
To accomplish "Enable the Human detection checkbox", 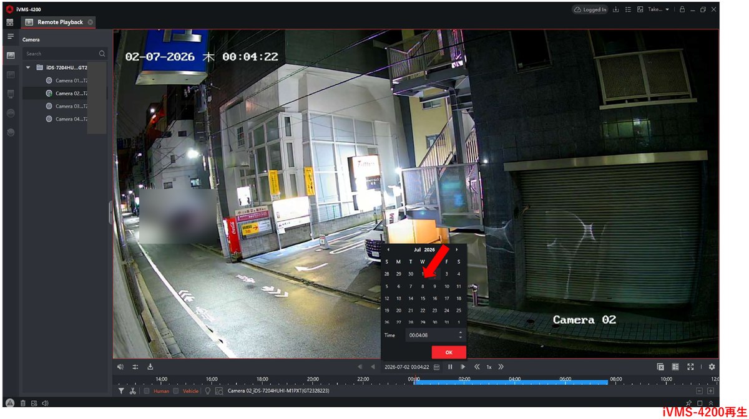I will (x=147, y=391).
